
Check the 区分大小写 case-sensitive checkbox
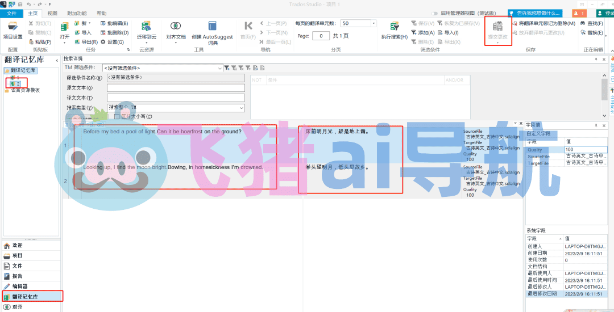tap(117, 116)
